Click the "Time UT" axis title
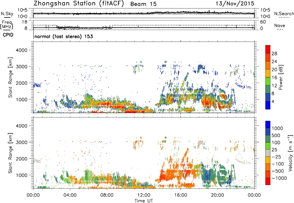 click(144, 200)
